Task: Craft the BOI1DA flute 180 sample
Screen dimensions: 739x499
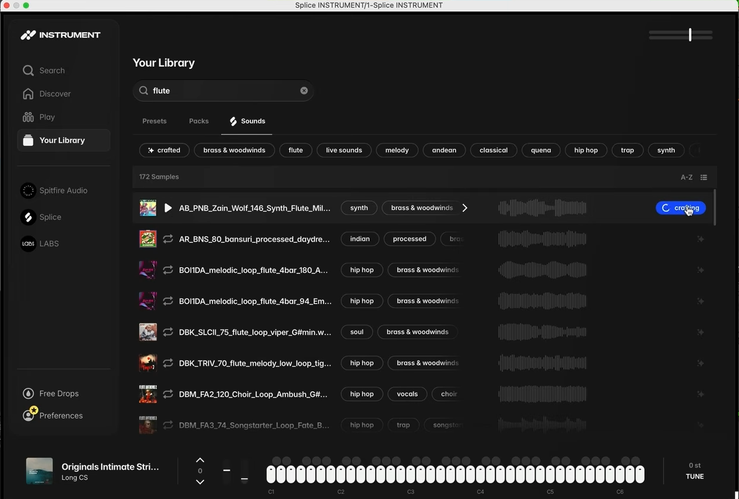Action: [x=701, y=270]
